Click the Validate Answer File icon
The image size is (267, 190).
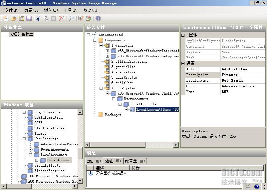(x=81, y=18)
